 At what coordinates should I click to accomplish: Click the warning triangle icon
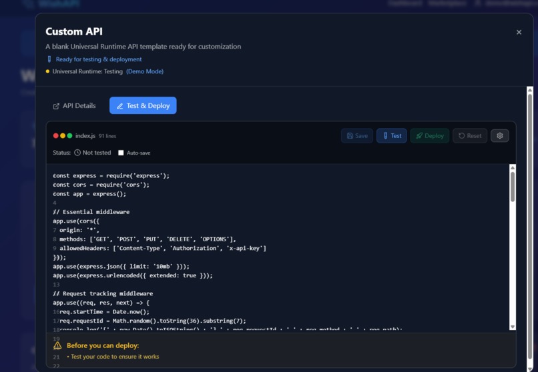click(57, 345)
